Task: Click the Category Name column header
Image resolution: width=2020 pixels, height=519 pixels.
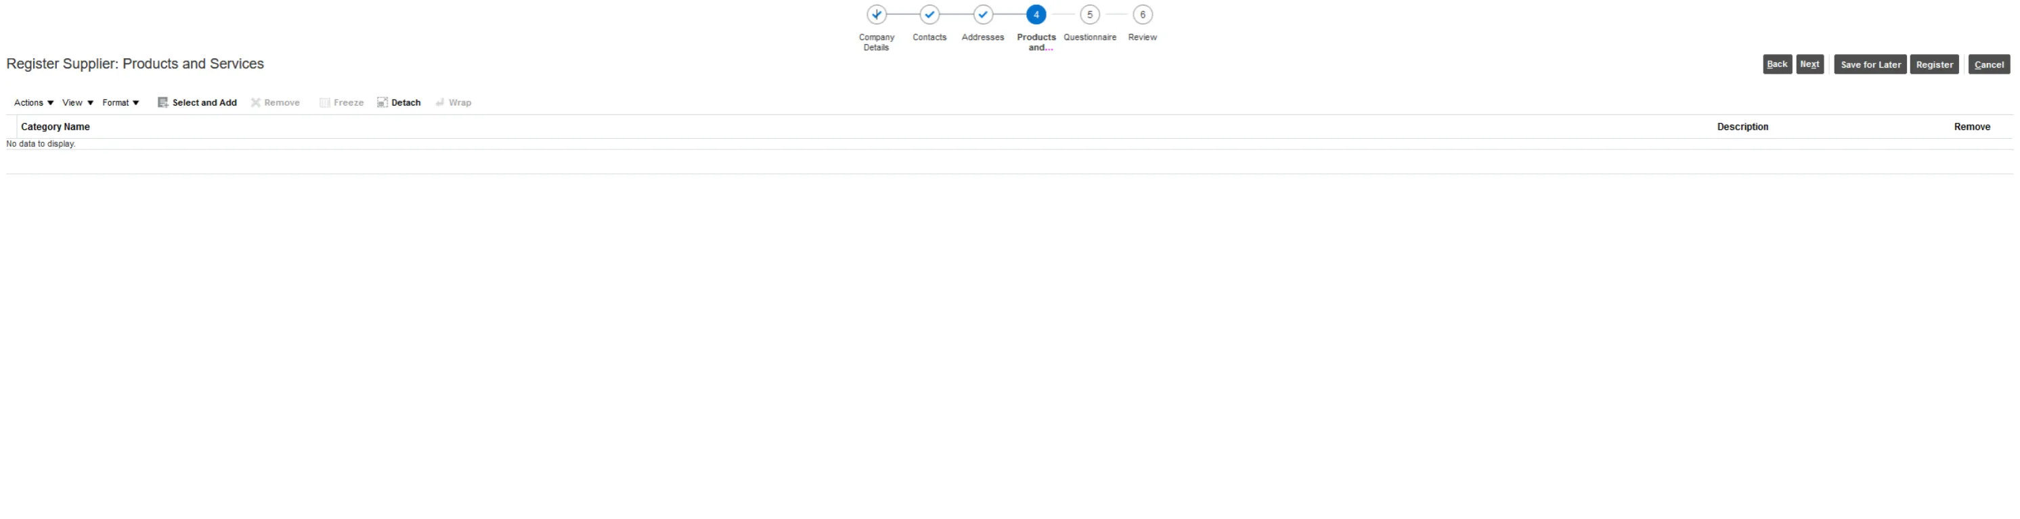Action: pyautogui.click(x=56, y=127)
